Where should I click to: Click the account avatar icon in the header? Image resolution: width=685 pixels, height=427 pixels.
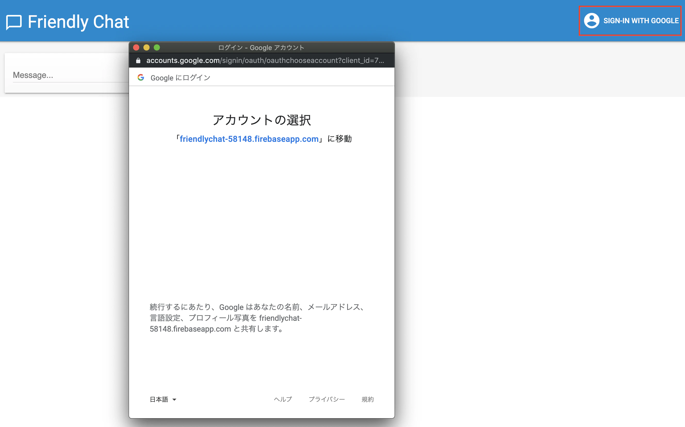coord(591,21)
